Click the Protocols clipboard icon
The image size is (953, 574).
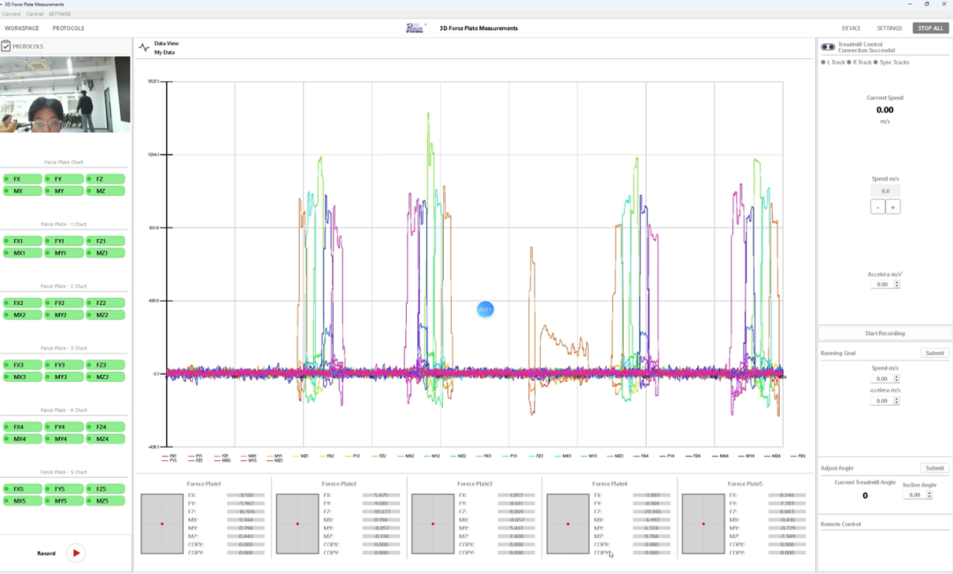(6, 46)
